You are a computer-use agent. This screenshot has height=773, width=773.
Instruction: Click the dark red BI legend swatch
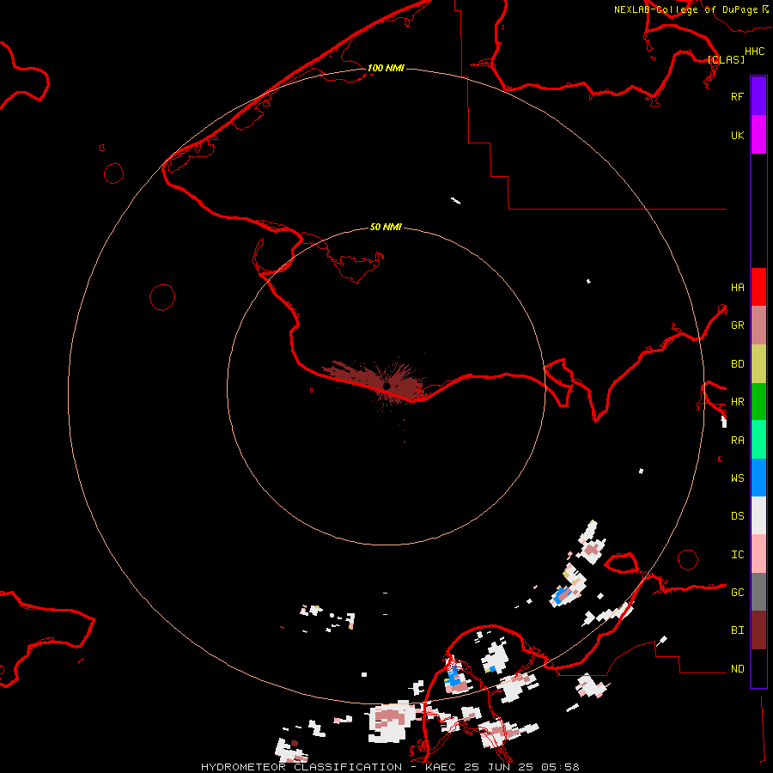(758, 630)
